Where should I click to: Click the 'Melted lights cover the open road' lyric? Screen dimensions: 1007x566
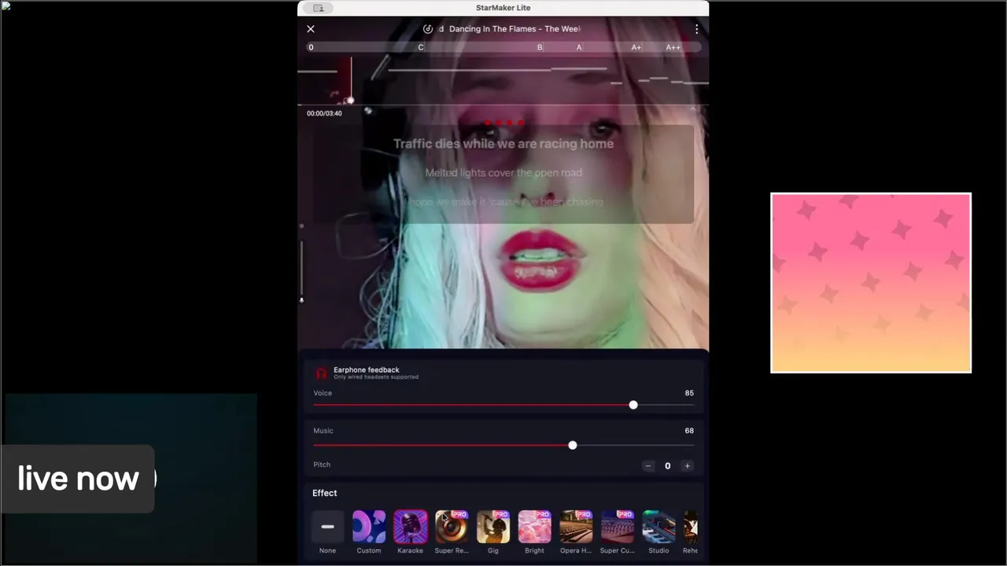click(503, 173)
